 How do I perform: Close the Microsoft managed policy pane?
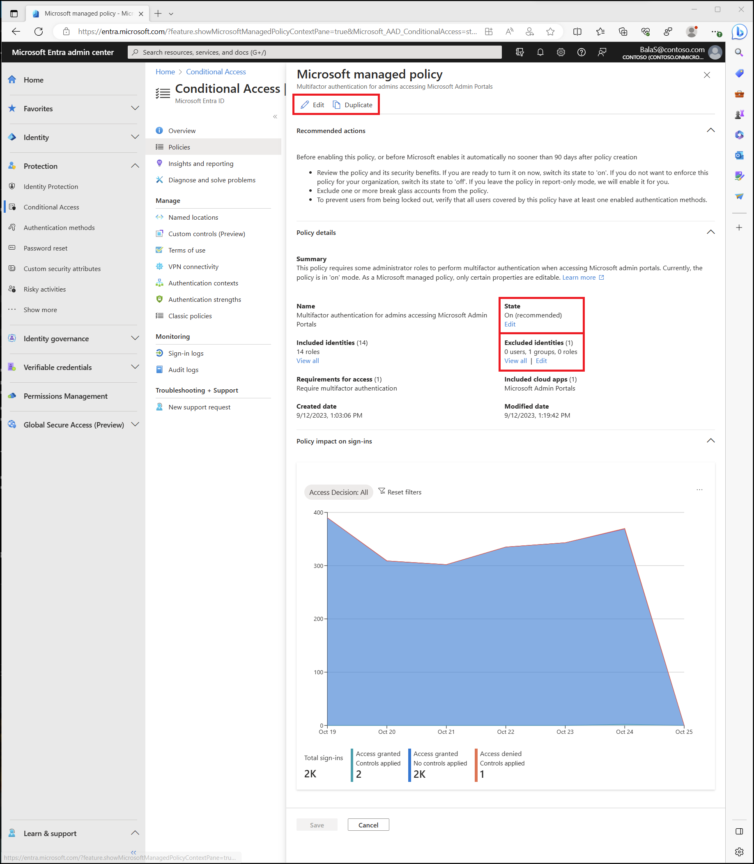point(707,75)
